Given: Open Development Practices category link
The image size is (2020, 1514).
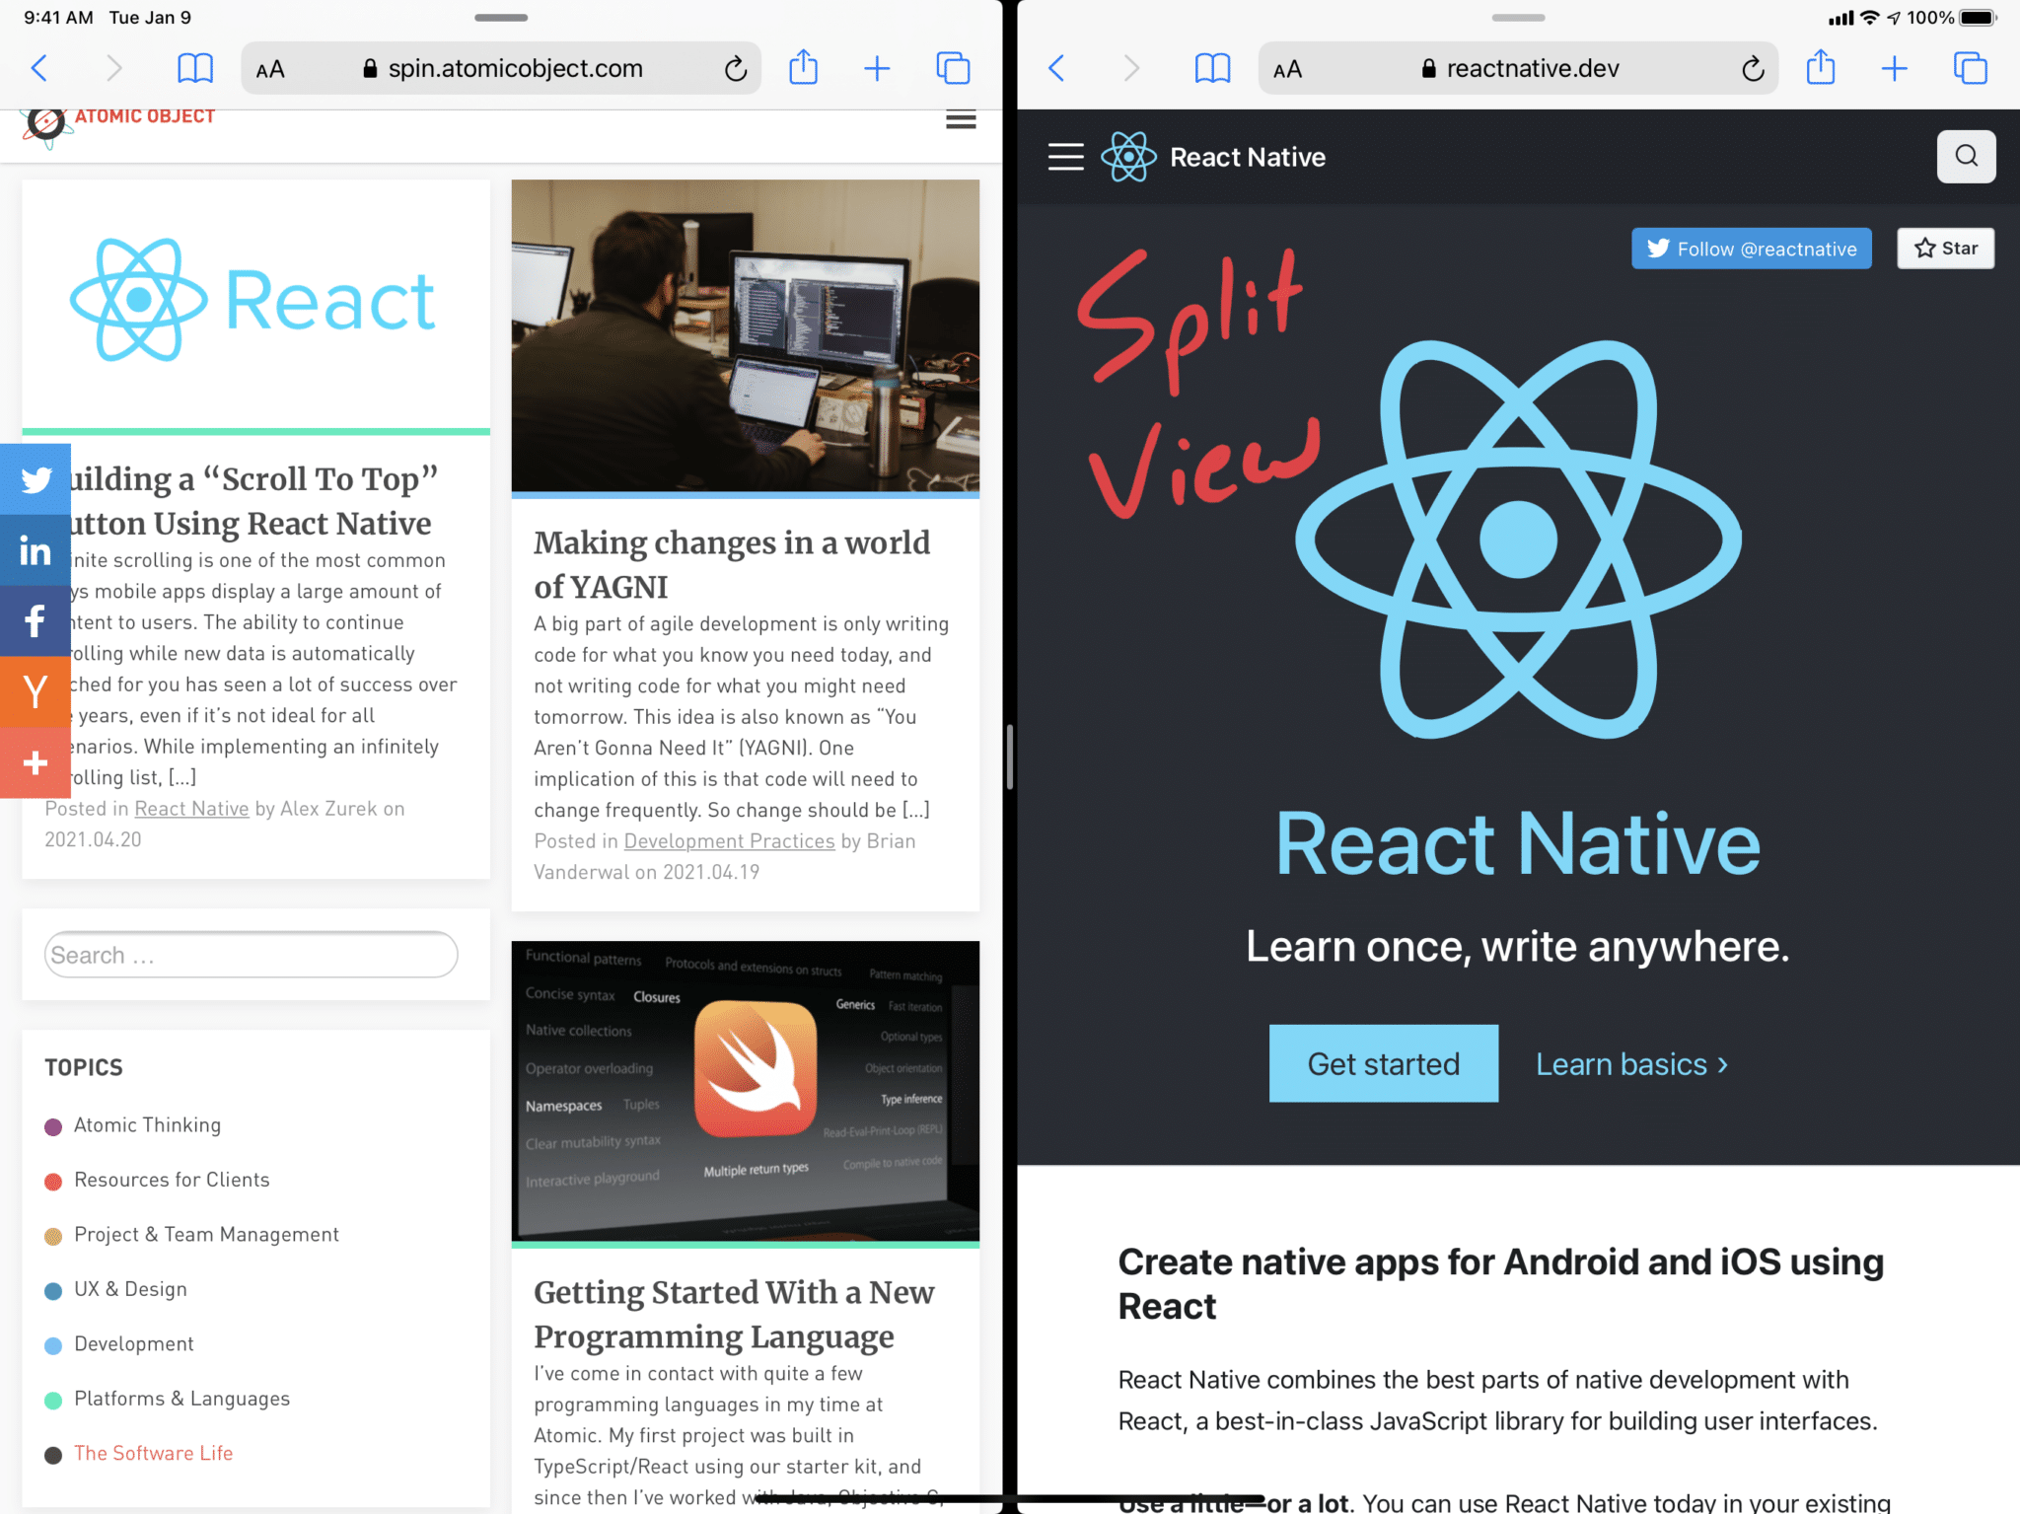Looking at the screenshot, I should coord(729,841).
